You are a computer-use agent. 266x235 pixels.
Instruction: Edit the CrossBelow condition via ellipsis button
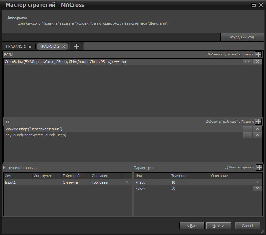(247, 62)
